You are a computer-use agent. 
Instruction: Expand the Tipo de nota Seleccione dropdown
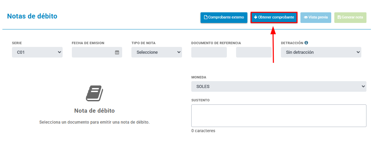click(x=157, y=52)
